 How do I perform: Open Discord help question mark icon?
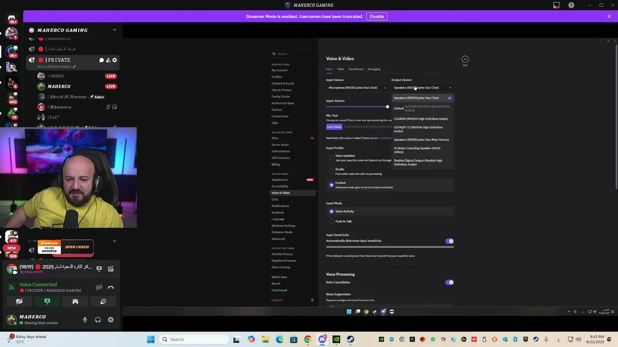tap(571, 5)
